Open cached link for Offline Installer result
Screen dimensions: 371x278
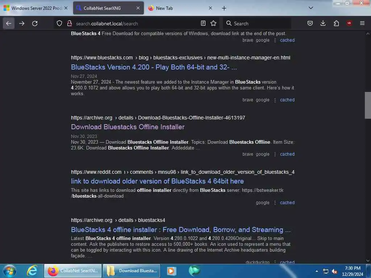tap(287, 154)
